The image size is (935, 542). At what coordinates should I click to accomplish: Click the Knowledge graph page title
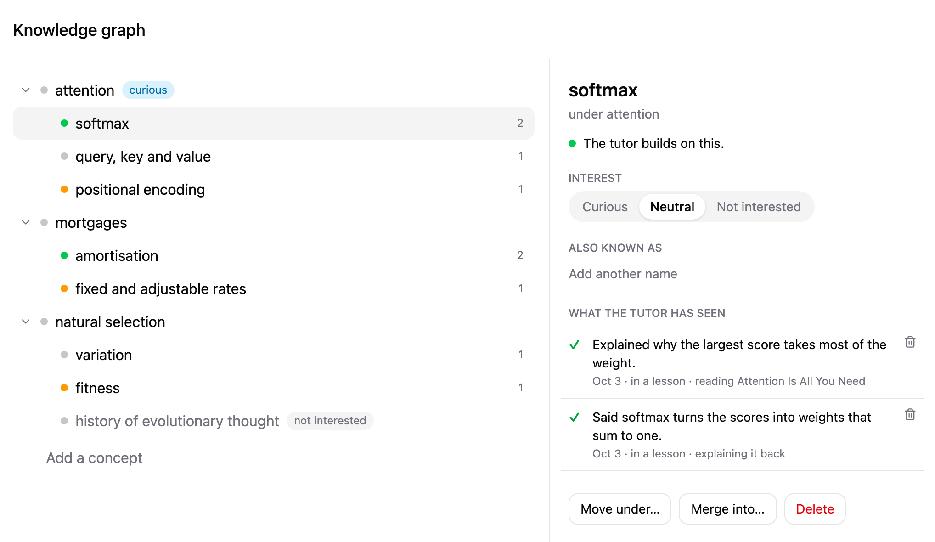(79, 30)
